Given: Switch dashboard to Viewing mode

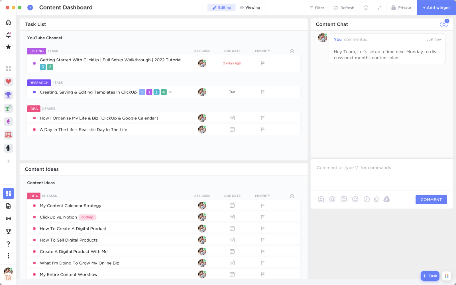Looking at the screenshot, I should tap(250, 8).
